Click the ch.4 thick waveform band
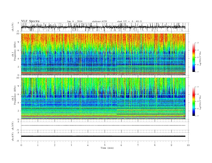212x163 pixels. 103,136
